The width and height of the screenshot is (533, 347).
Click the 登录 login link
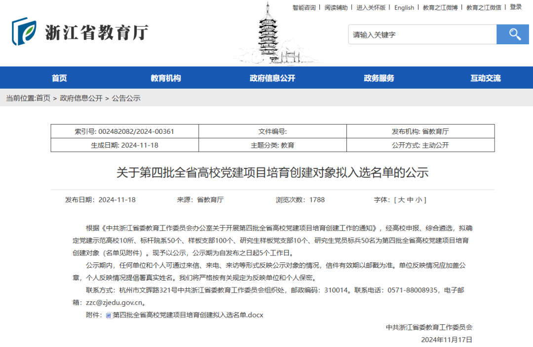point(516,7)
